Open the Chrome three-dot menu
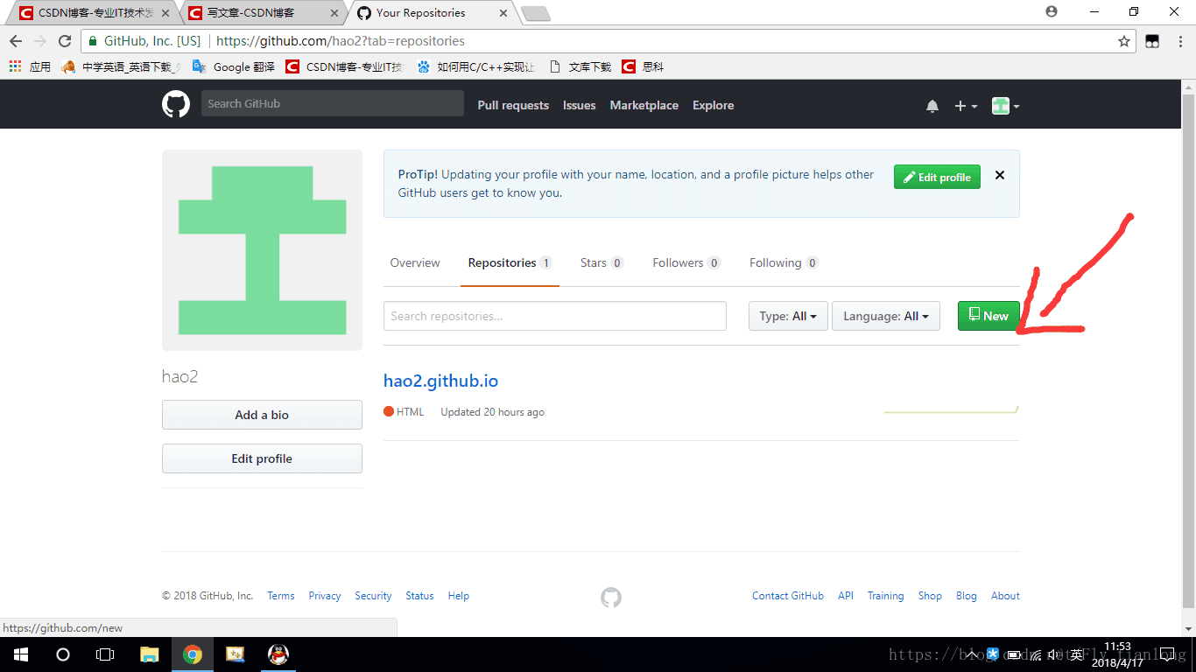Screen dimensions: 1196x672 click(1178, 41)
